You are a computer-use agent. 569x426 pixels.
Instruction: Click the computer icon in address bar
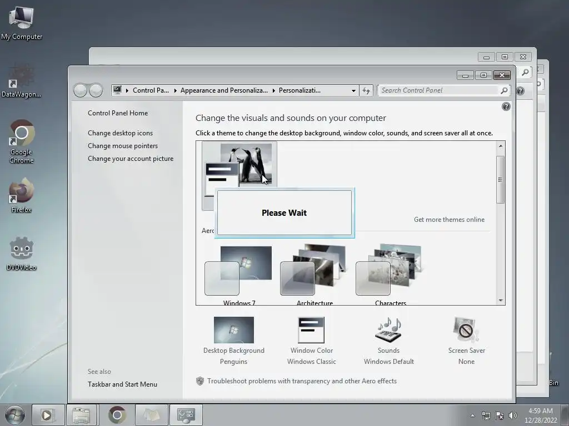point(117,90)
